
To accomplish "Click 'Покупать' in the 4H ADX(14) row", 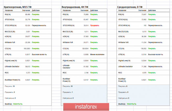I will 94,36.
